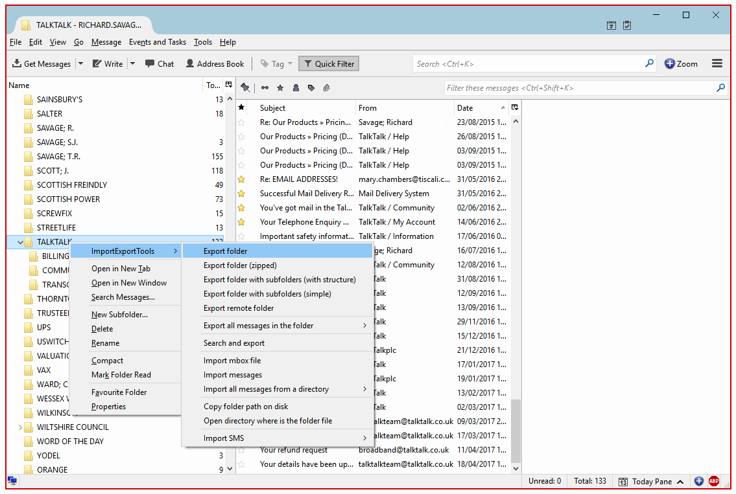
Task: Click the message list column picker icon
Action: [514, 107]
